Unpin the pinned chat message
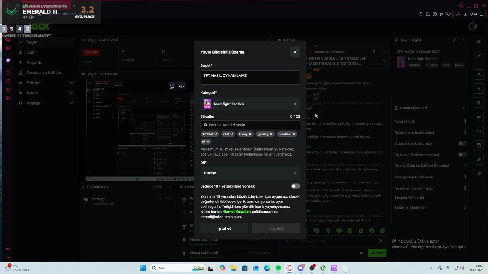Image resolution: width=488 pixels, height=274 pixels. tap(374, 52)
